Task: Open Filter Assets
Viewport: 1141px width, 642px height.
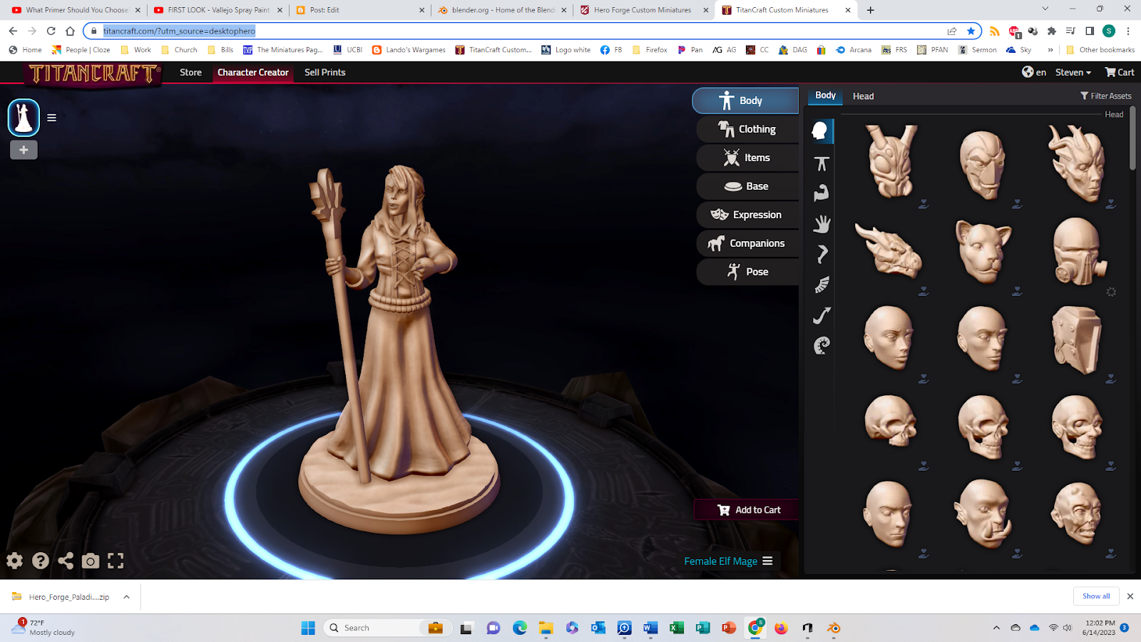Action: tap(1105, 96)
